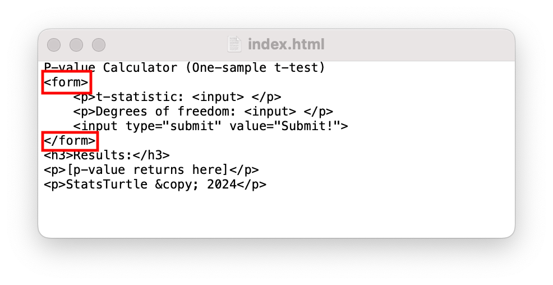Click the middle minimize window button
Viewport: 553px width, 285px height.
pyautogui.click(x=76, y=45)
